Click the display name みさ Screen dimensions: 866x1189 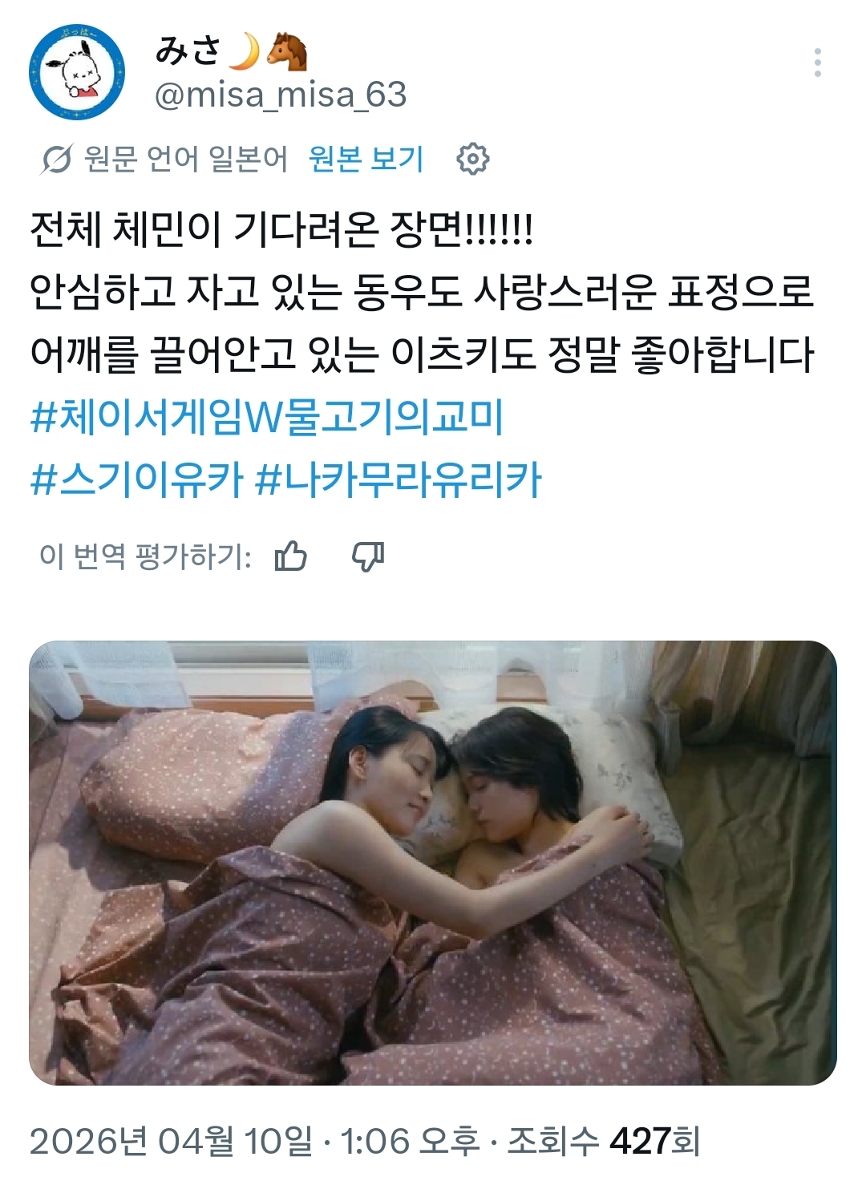coord(188,50)
